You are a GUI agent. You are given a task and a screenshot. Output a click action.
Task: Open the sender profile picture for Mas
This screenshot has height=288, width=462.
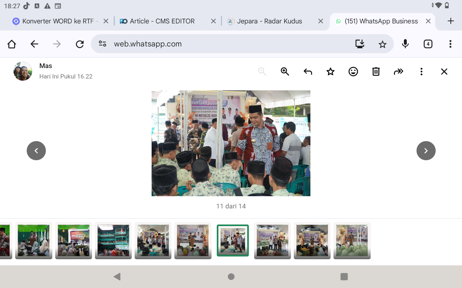pos(23,71)
